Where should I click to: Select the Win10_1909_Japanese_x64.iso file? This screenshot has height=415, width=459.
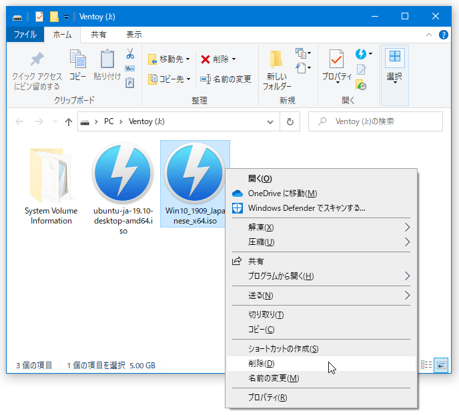pyautogui.click(x=195, y=183)
